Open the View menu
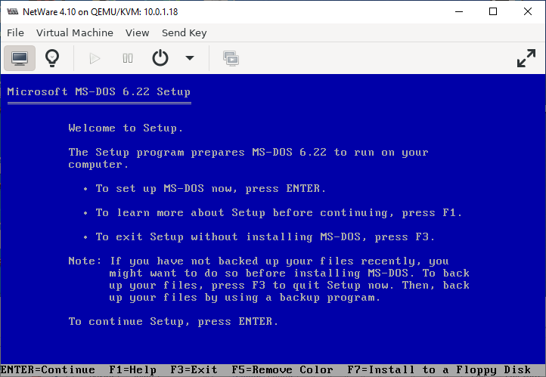Screen dimensions: 546x377 137,32
